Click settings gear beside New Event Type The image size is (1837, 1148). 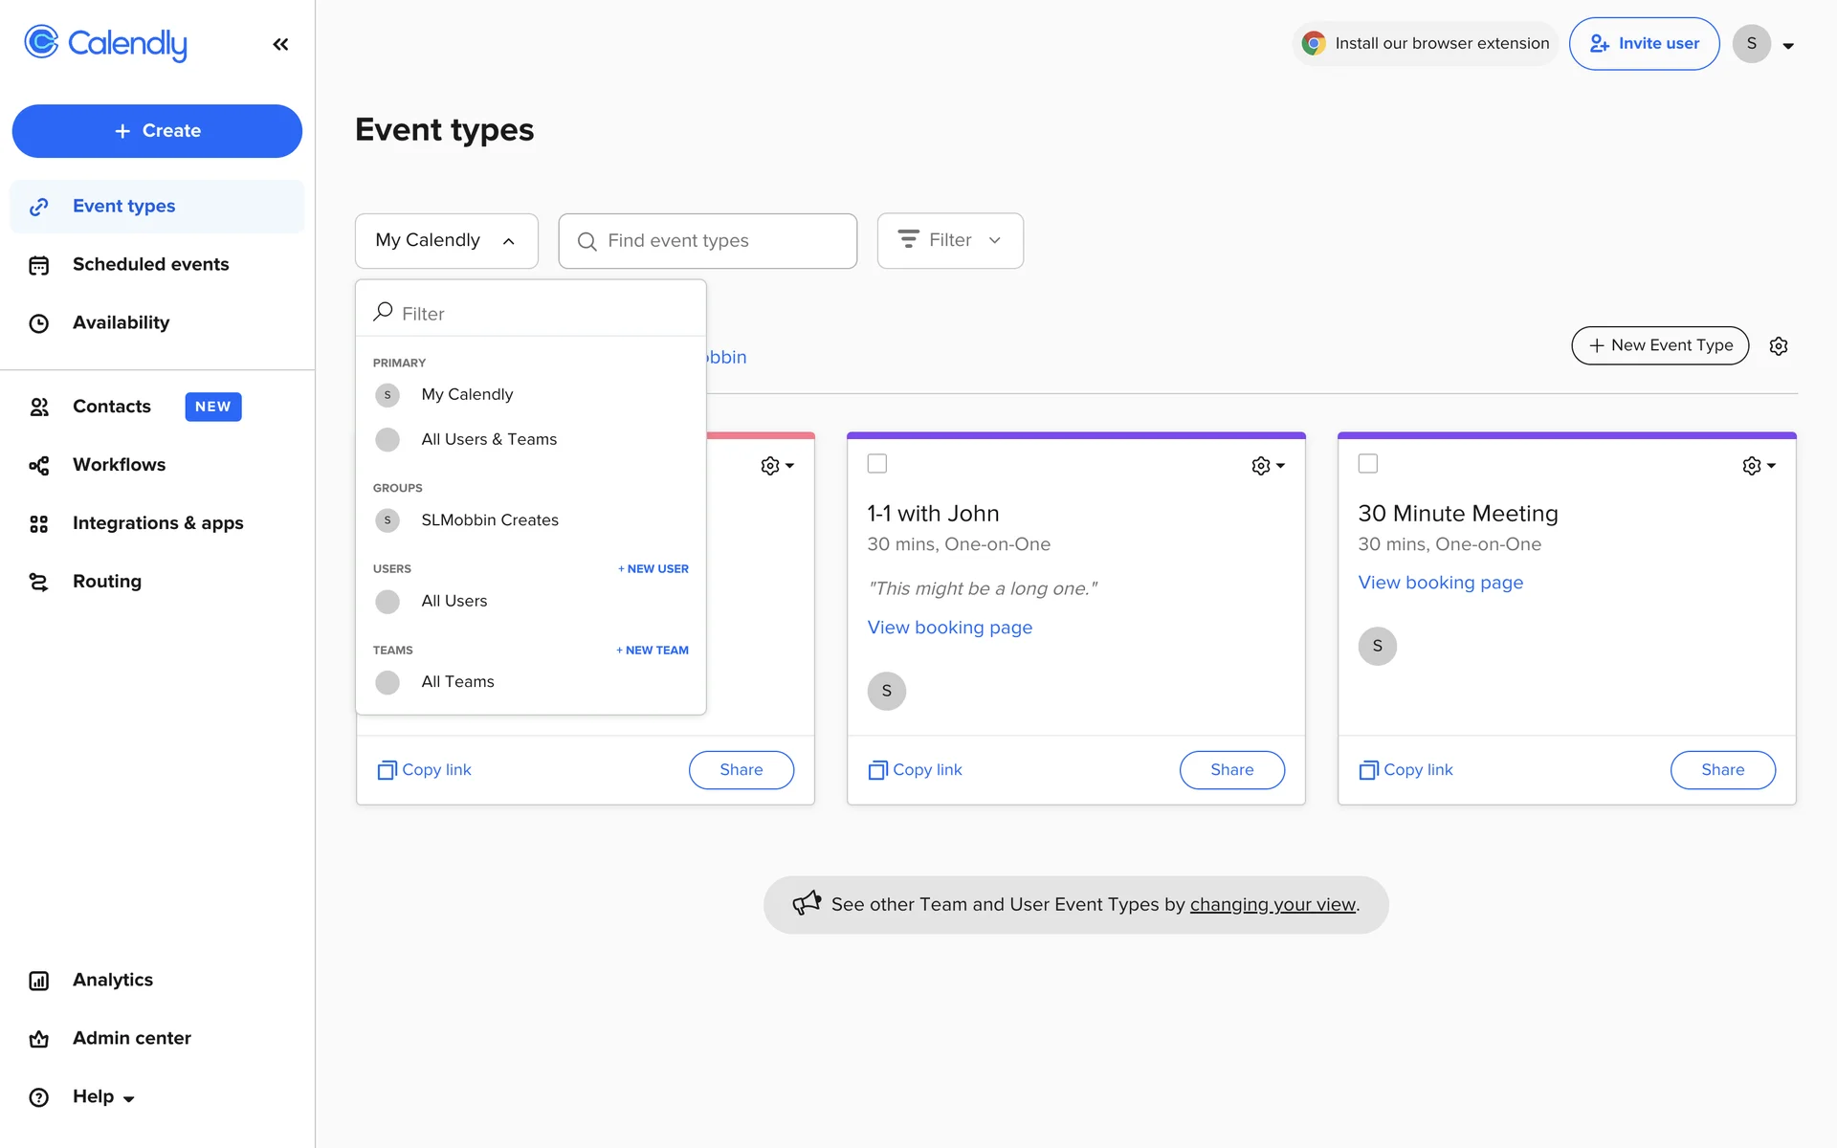[1779, 346]
